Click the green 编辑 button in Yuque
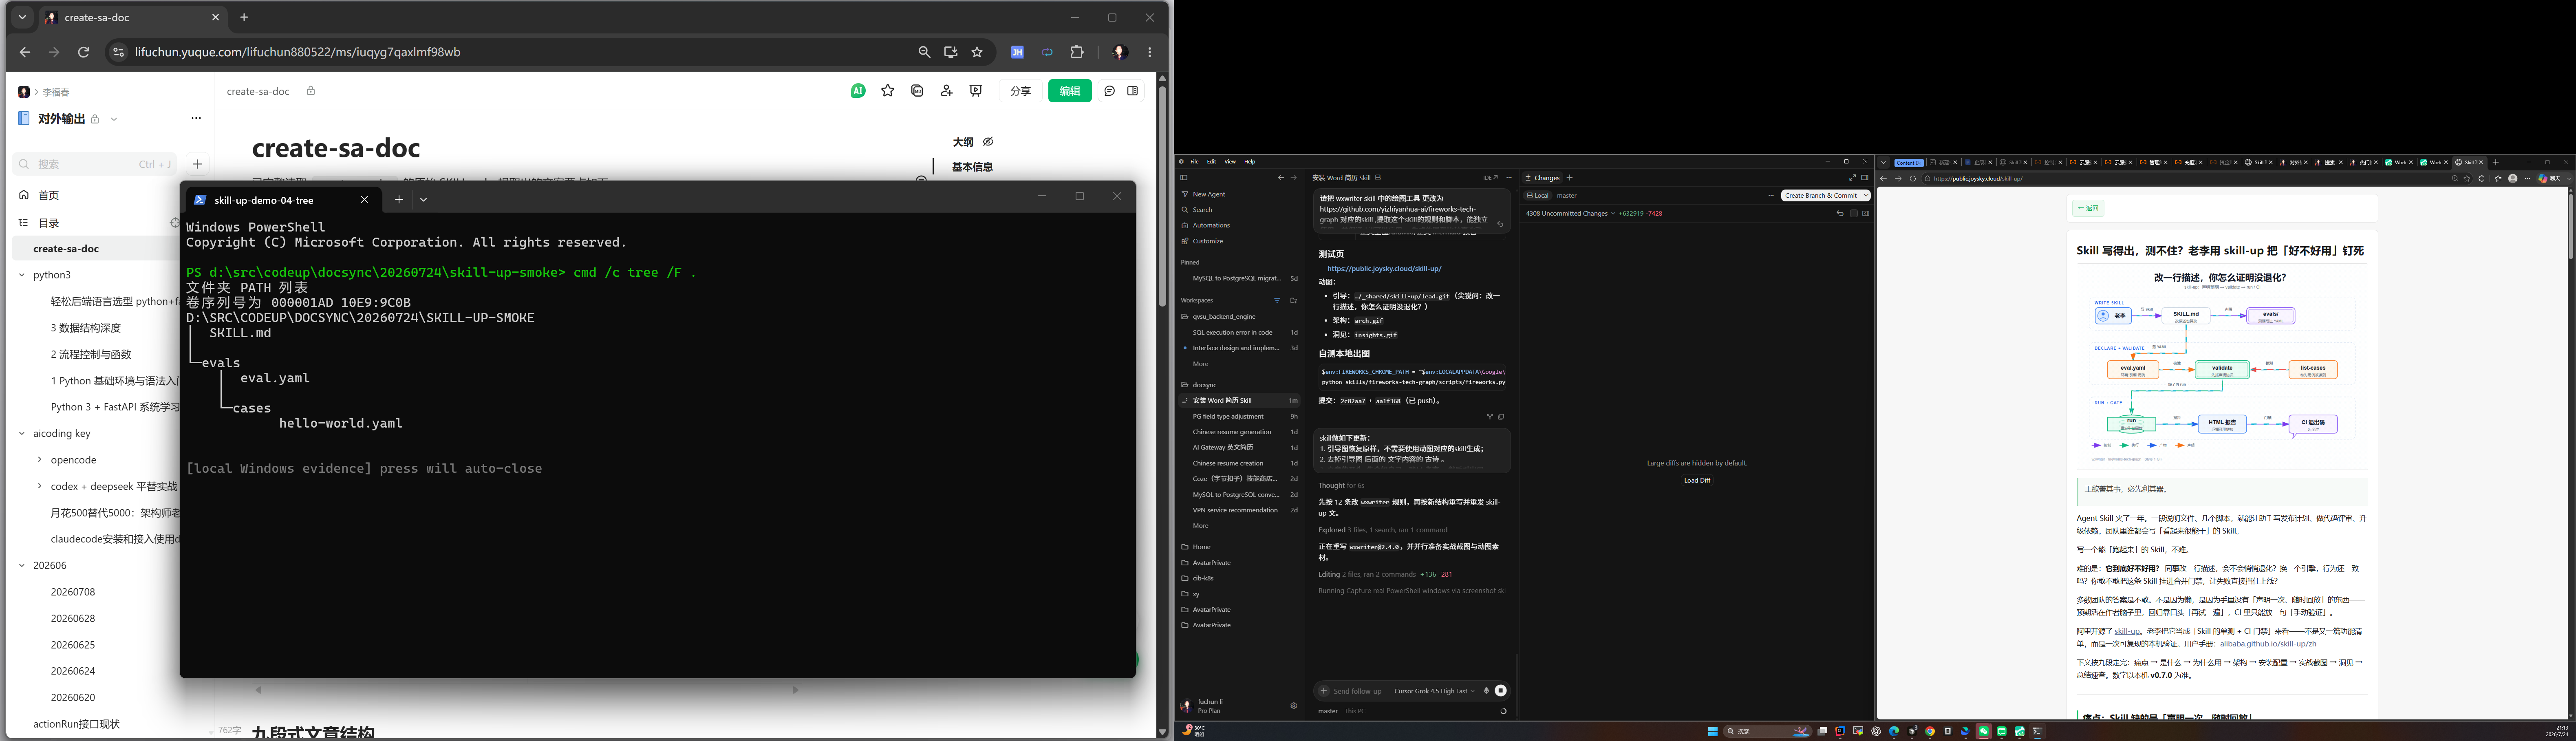 pos(1070,91)
